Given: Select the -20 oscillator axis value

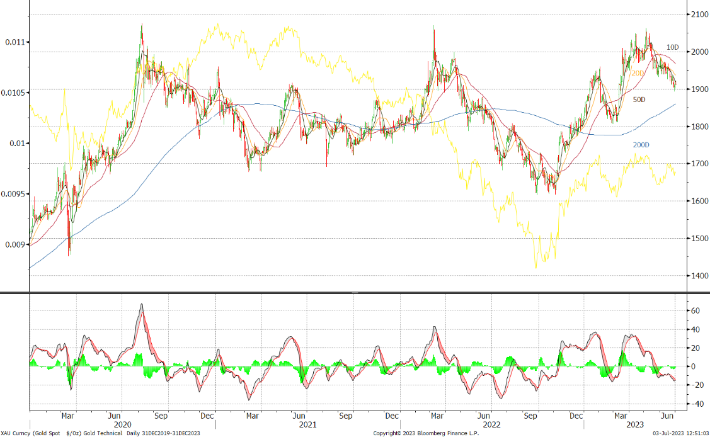Looking at the screenshot, I should tap(697, 385).
